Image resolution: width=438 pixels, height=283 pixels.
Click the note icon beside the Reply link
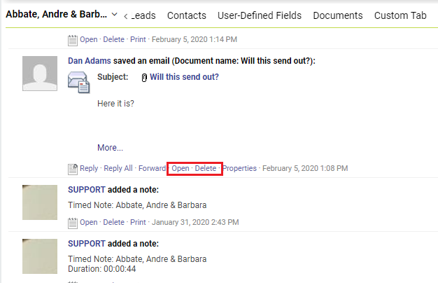pyautogui.click(x=72, y=168)
